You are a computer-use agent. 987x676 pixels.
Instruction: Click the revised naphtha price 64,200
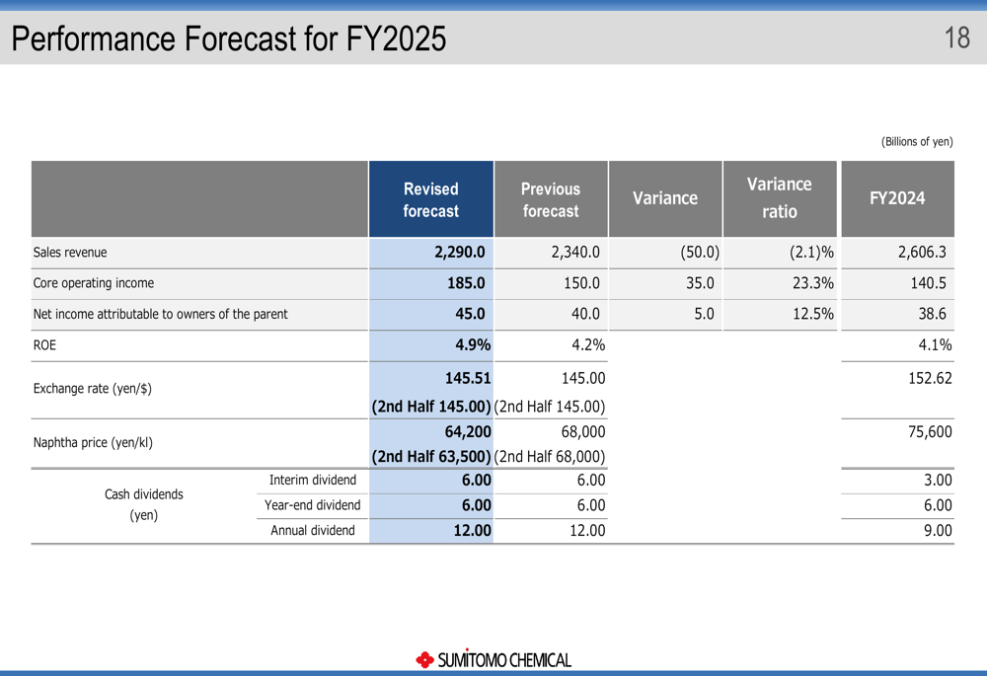click(x=468, y=431)
